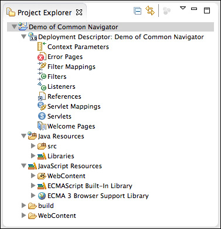Select the Project Explorer tab

point(44,12)
